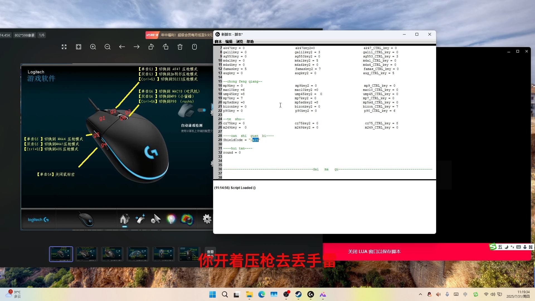Toggle the 五 Wubi input mode
The height and width of the screenshot is (301, 535).
point(500,247)
